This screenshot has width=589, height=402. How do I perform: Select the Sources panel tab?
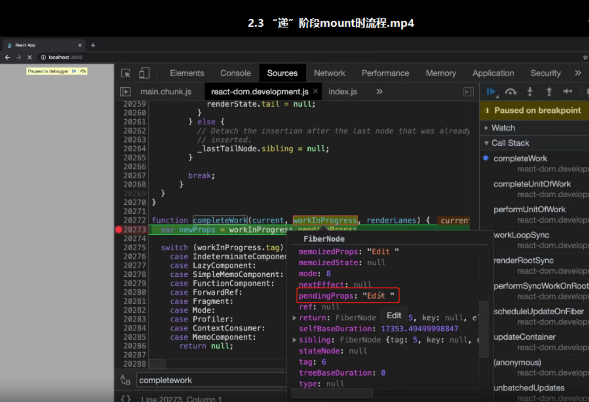pos(282,73)
